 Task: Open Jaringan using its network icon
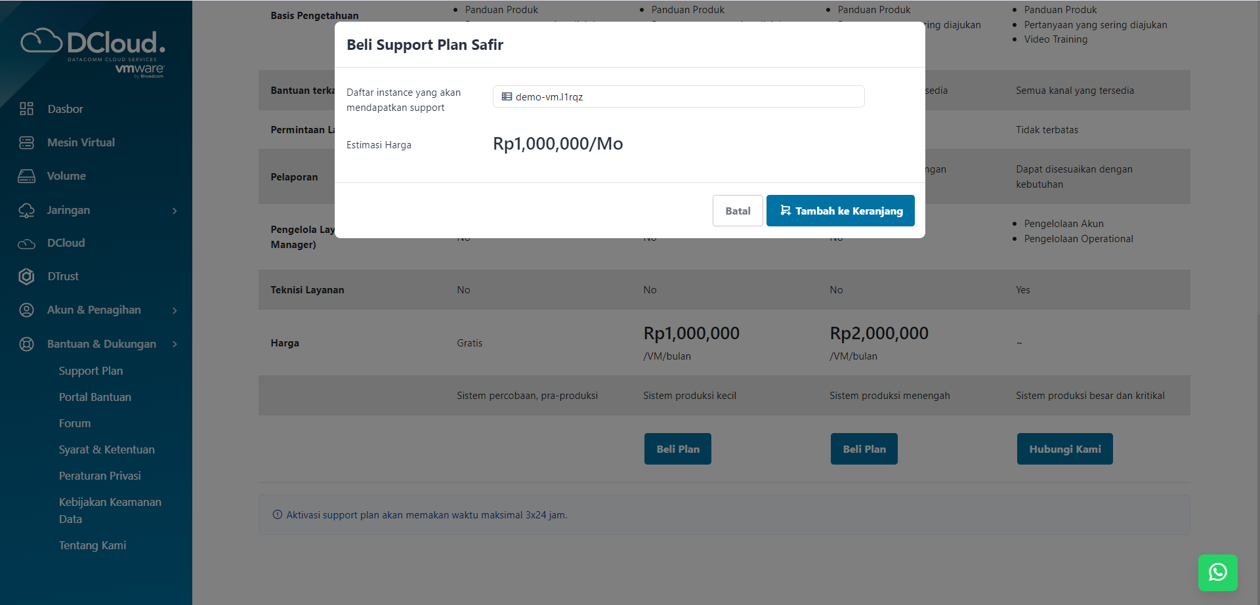point(26,210)
